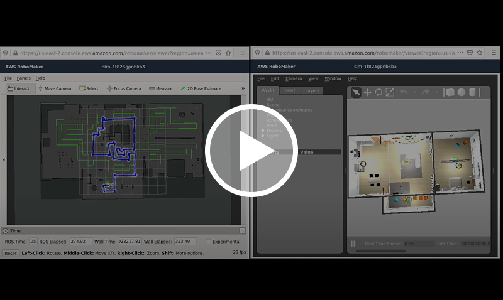Viewport: 503px width, 300px height.
Task: Choose the Select tool in RViz toolbar
Action: pyautogui.click(x=89, y=88)
